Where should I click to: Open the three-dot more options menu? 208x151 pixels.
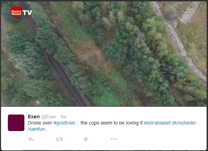[x=114, y=139]
